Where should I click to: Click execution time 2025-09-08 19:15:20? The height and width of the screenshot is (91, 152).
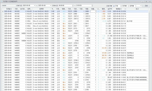(119, 33)
